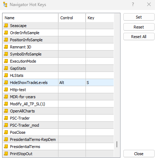The image size is (155, 158).
Task: Close the Navigator Hot Keys window with X
Action: pos(149,5)
